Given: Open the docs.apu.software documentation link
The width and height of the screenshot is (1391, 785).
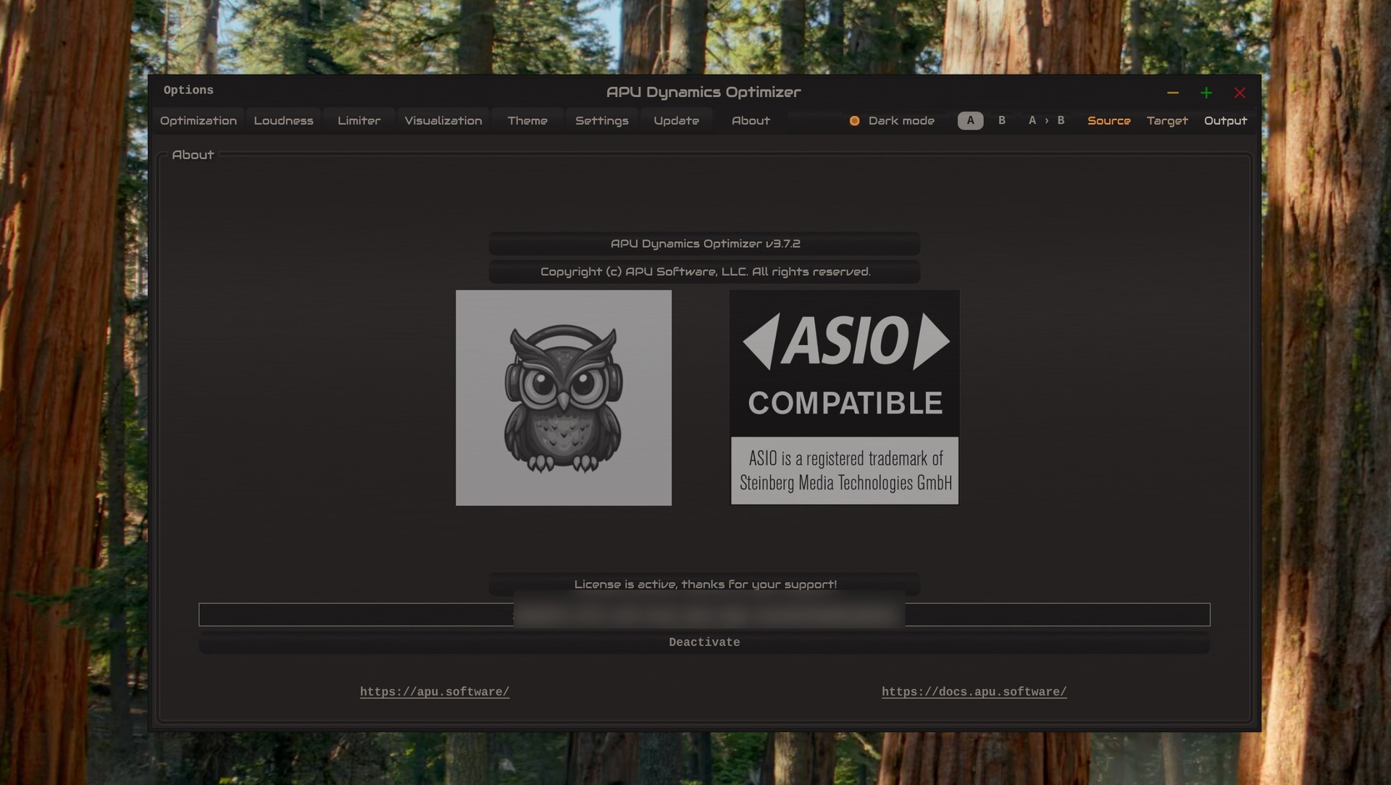Looking at the screenshot, I should point(974,692).
